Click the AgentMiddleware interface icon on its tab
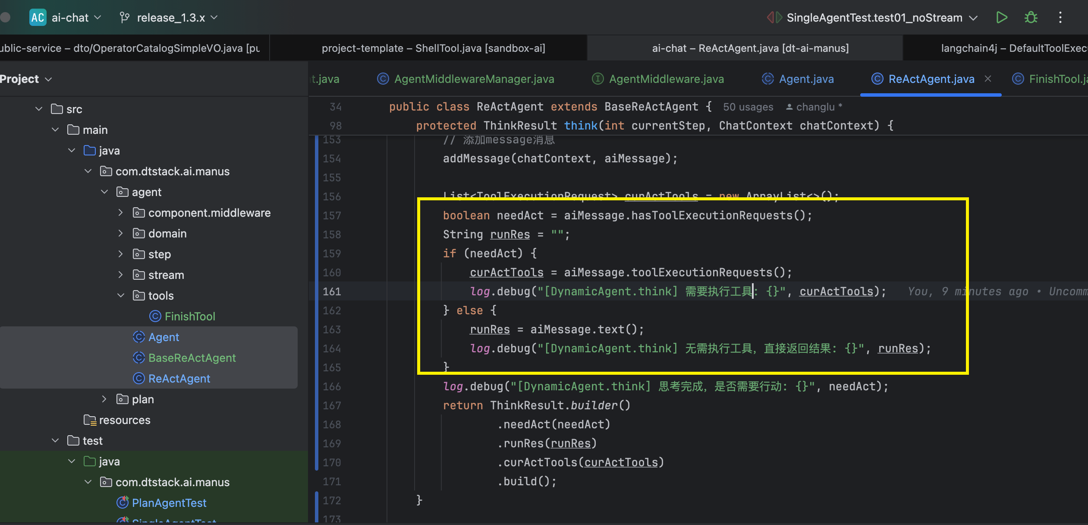The height and width of the screenshot is (525, 1088). 597,79
